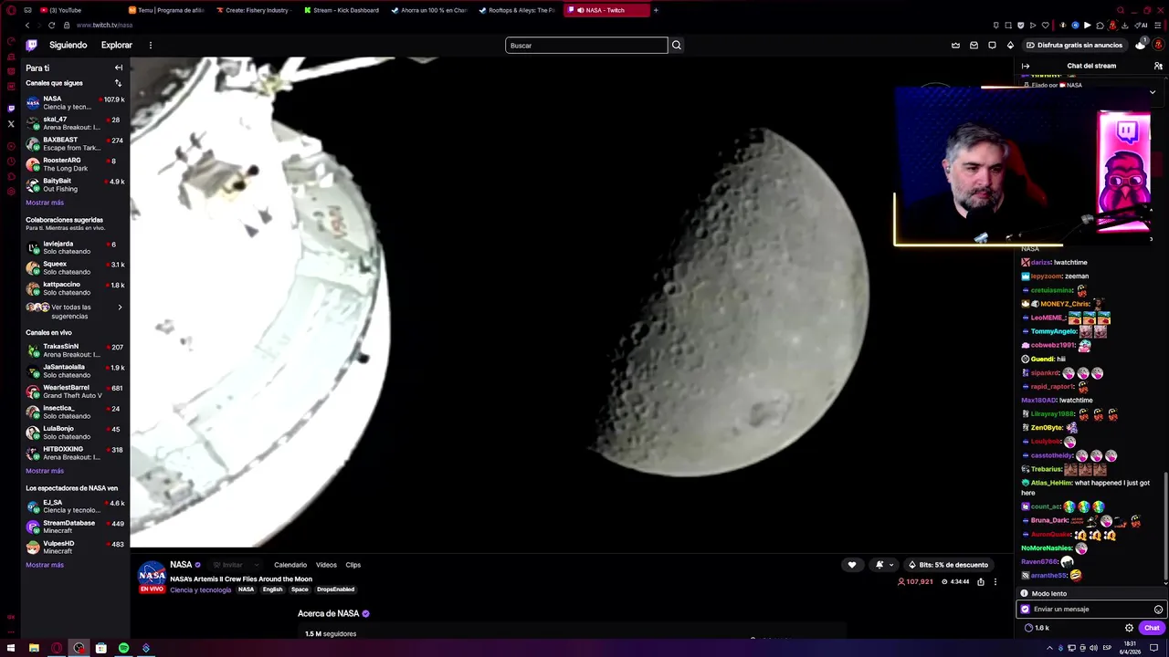
Task: Open a new browser tab
Action: (656, 10)
